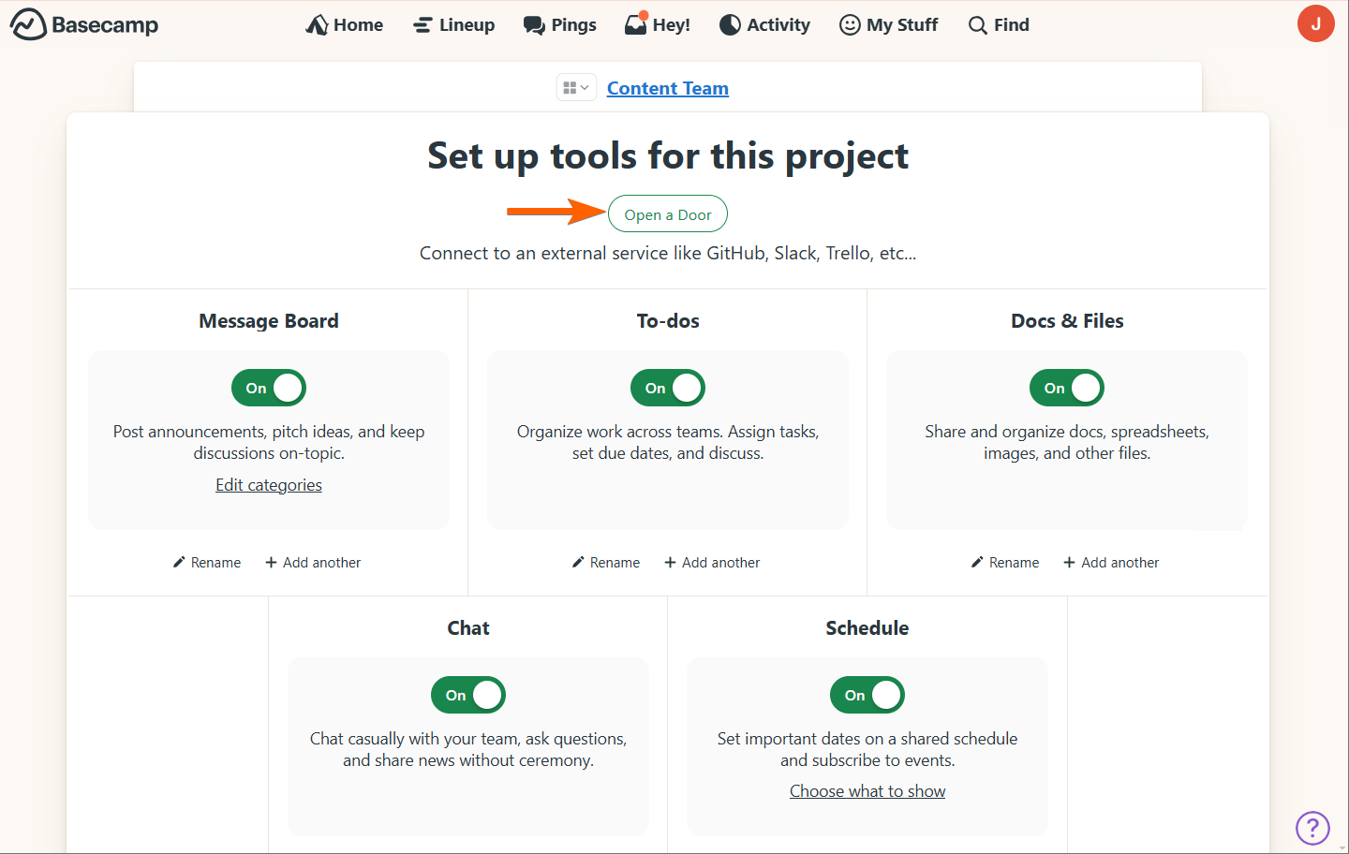Image resolution: width=1349 pixels, height=854 pixels.
Task: Open the Lineup menu item
Action: point(454,25)
